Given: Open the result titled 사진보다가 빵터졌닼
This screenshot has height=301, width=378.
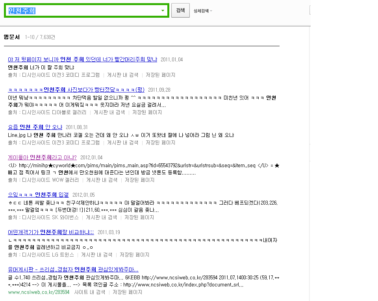Looking at the screenshot, I should 76,89.
